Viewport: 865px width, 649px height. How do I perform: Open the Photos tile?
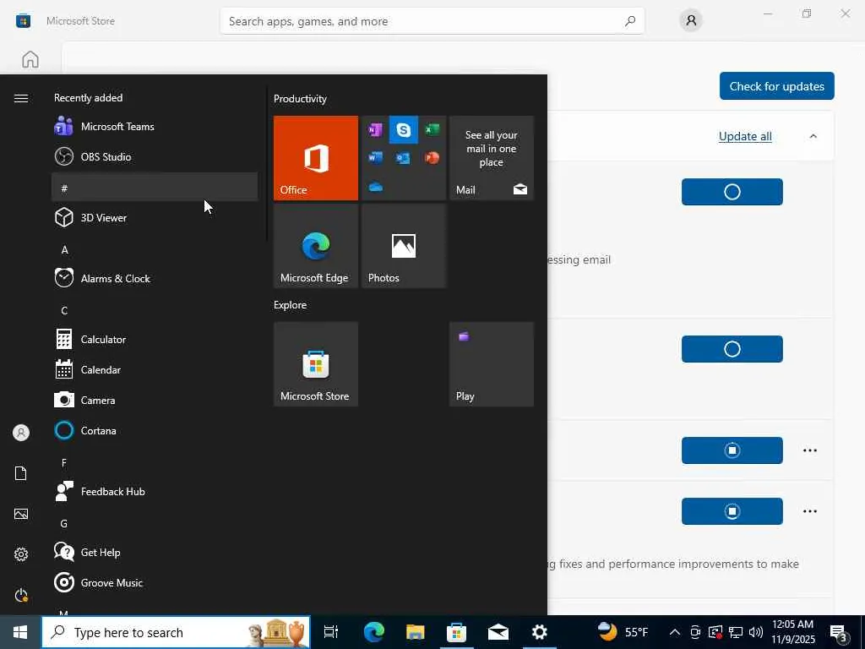[x=403, y=246]
